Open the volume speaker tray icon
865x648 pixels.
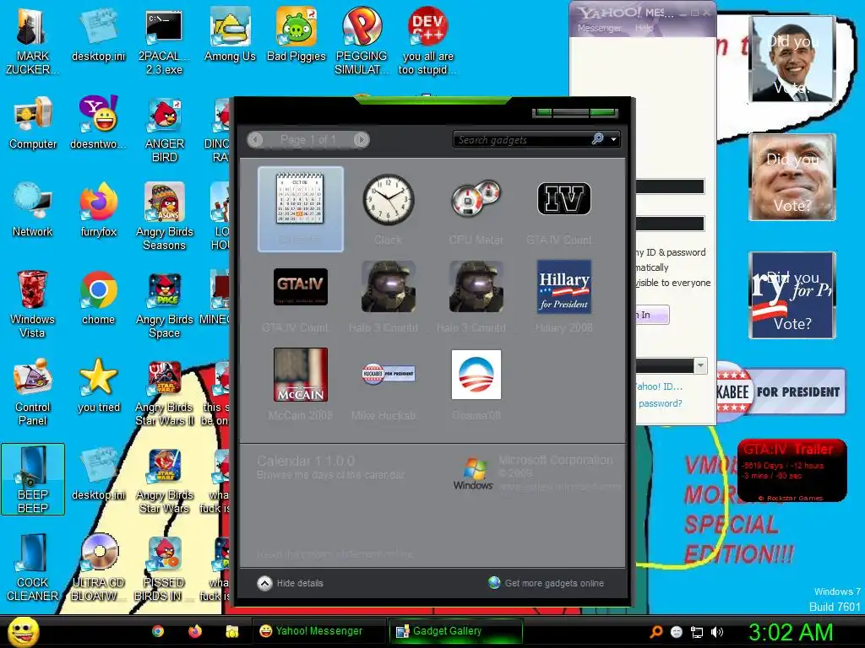pyautogui.click(x=716, y=632)
